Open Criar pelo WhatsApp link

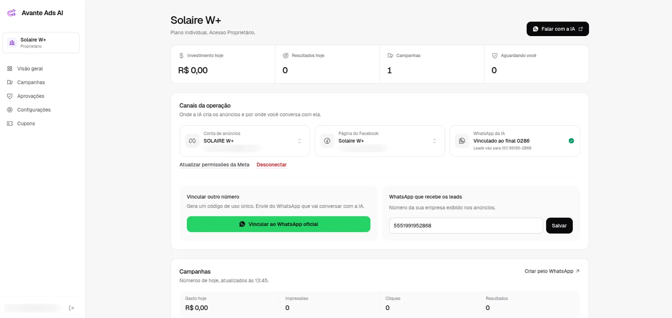pos(552,271)
